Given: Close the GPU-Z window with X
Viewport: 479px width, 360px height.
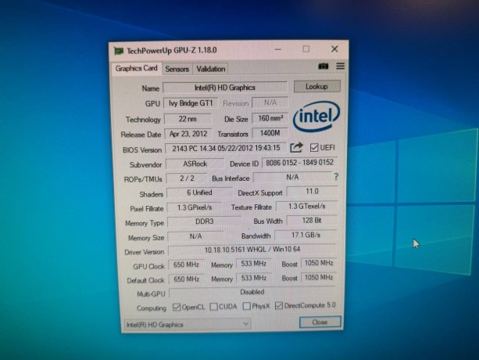Looking at the screenshot, I should pyautogui.click(x=334, y=49).
